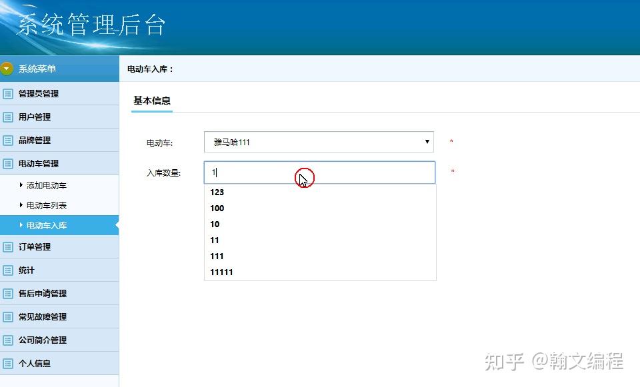Pick suggestion 11111 from autocomplete list

click(x=320, y=272)
